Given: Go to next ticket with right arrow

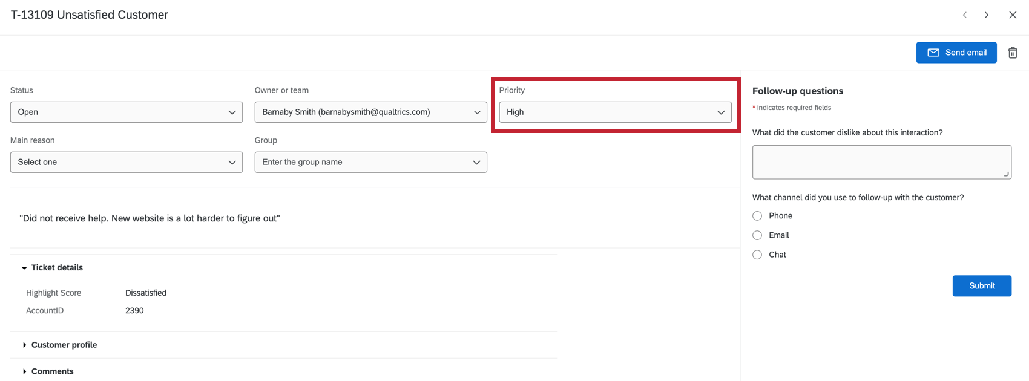Looking at the screenshot, I should tap(987, 15).
